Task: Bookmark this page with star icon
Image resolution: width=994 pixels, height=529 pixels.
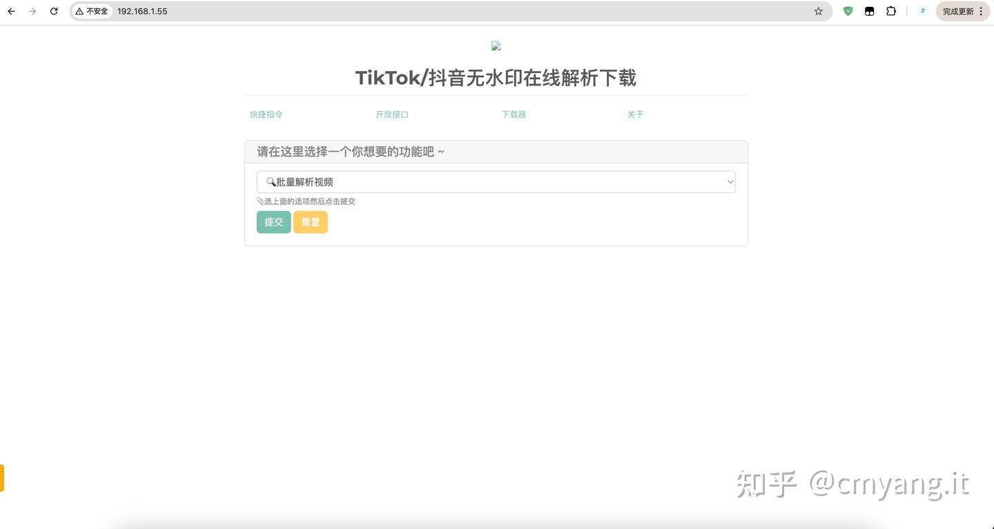Action: (x=819, y=11)
